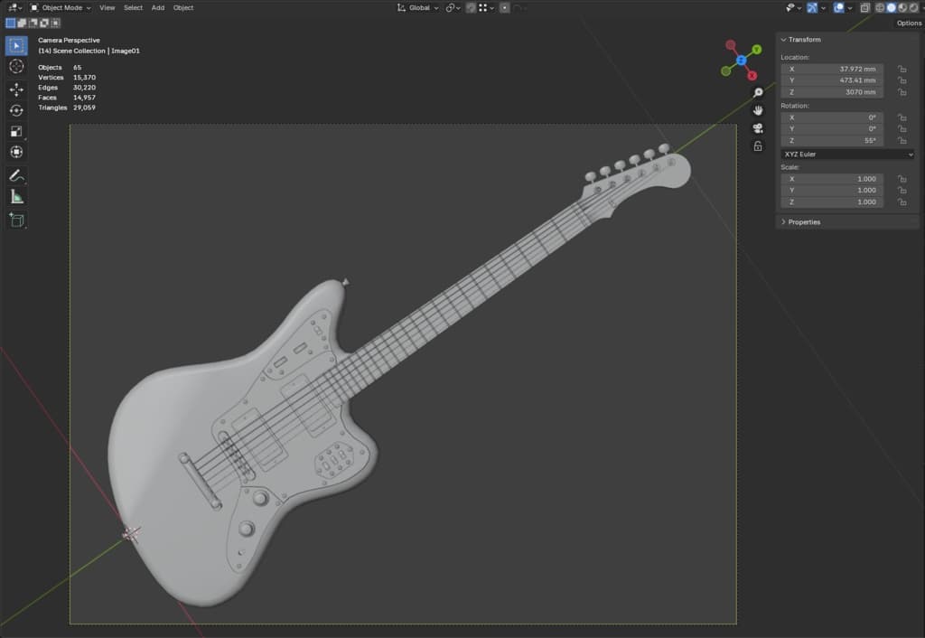Activate the Rotate tool
Image resolution: width=925 pixels, height=638 pixels.
coord(16,110)
